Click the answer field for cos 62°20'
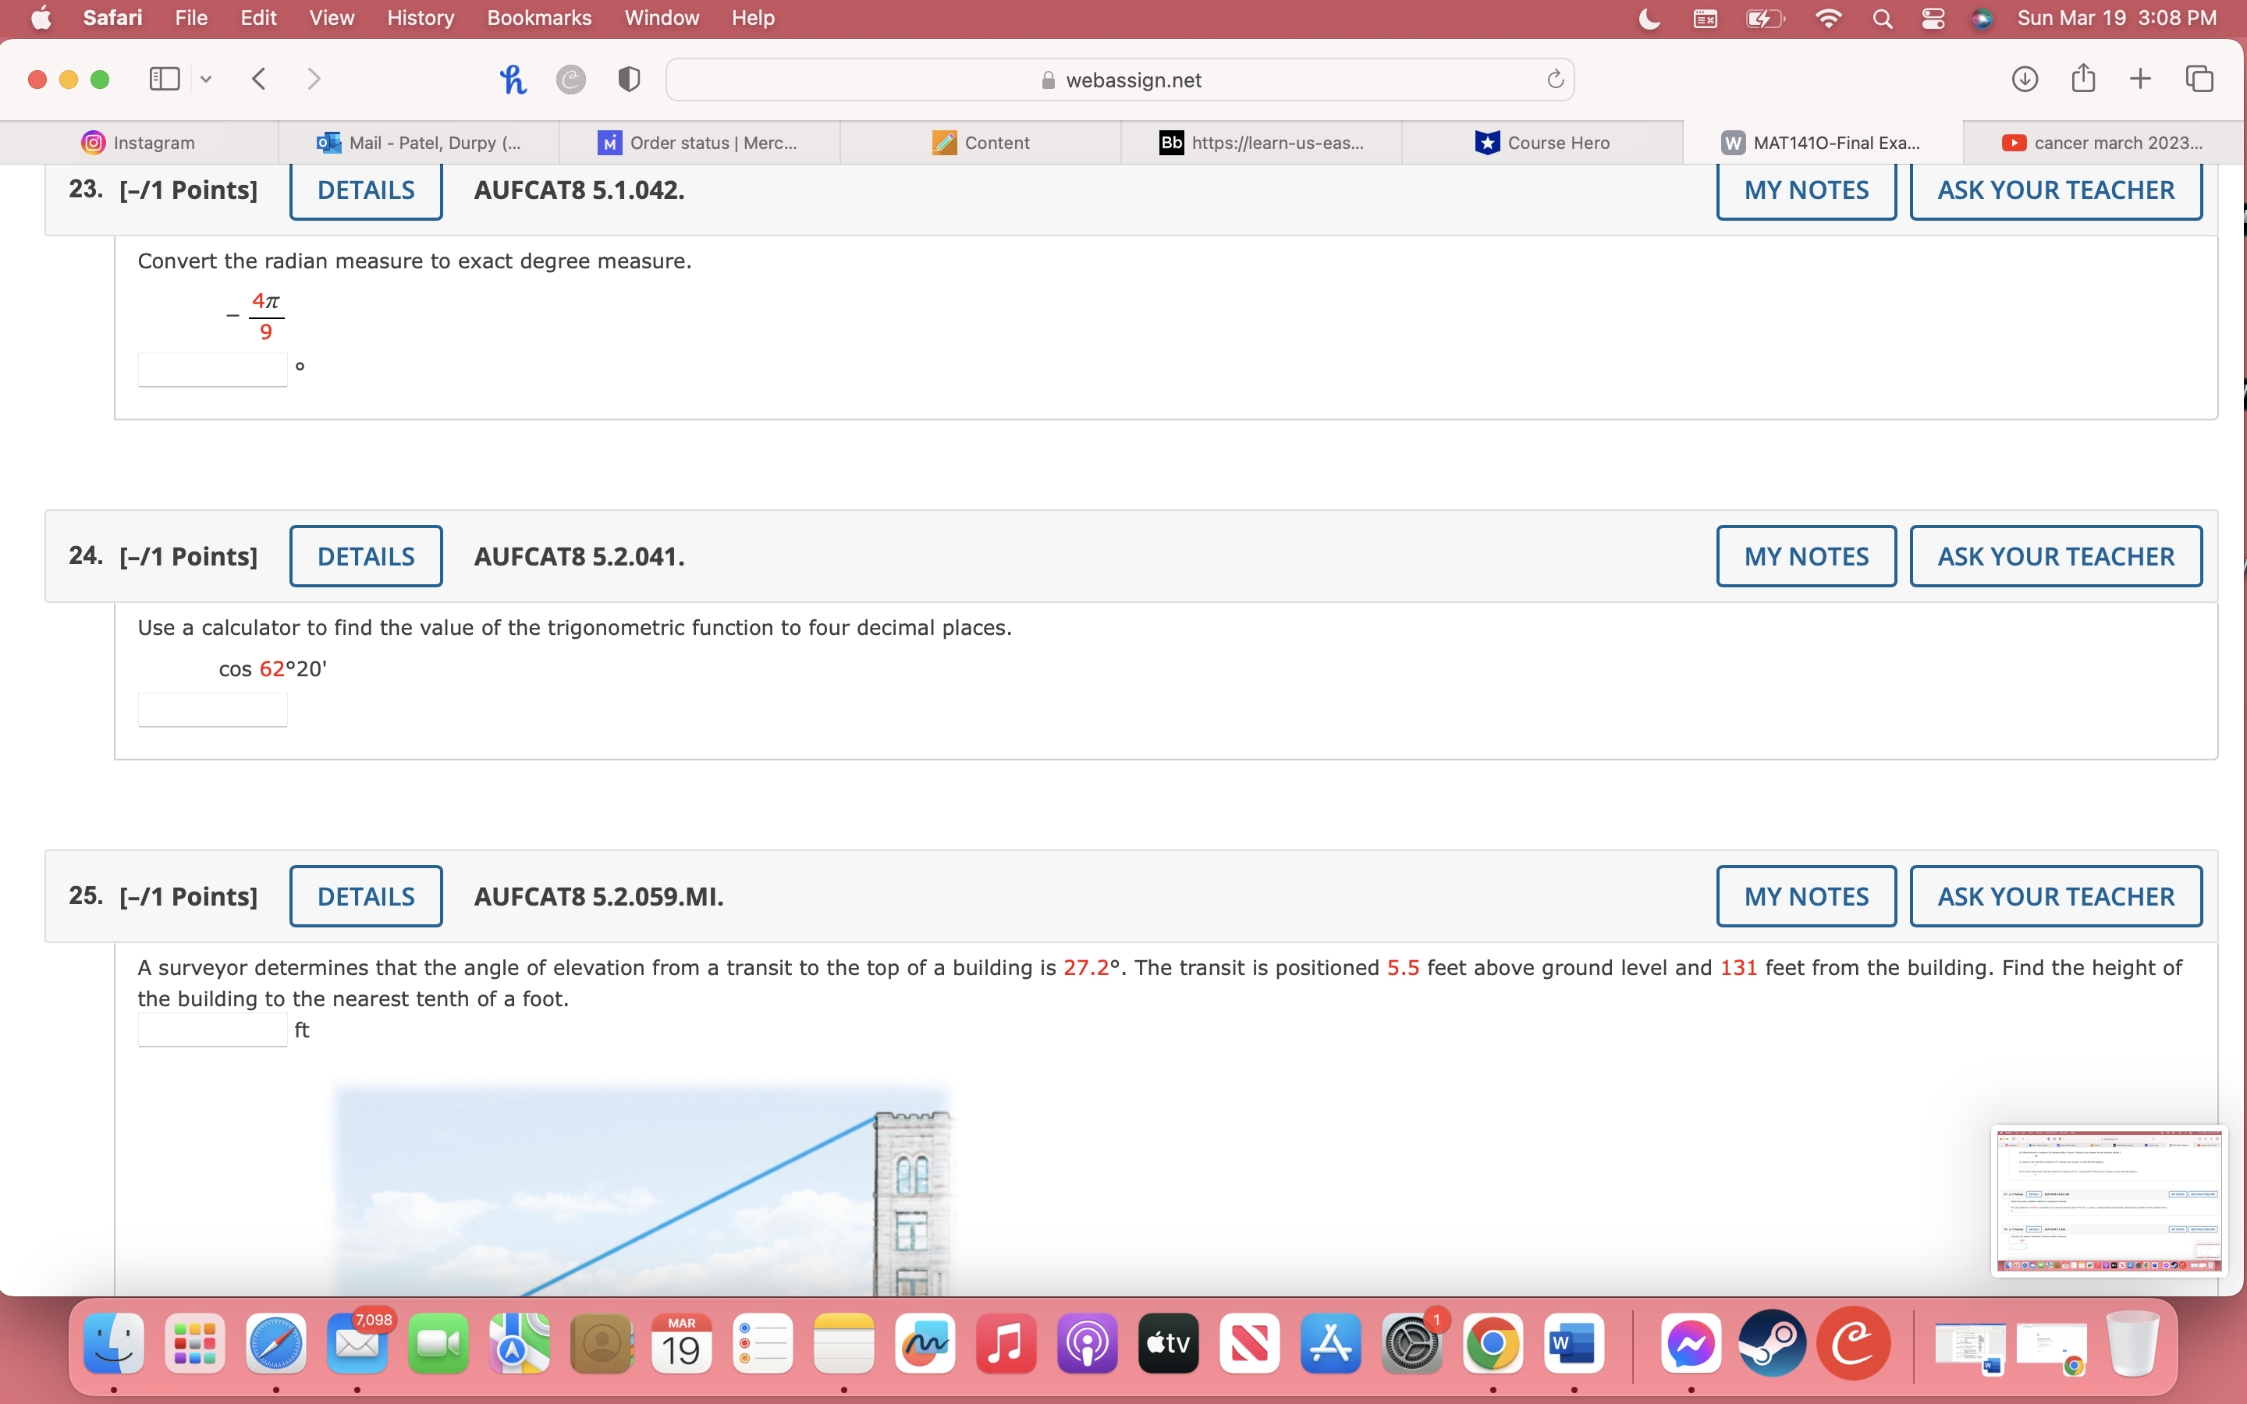The height and width of the screenshot is (1404, 2247). (211, 708)
